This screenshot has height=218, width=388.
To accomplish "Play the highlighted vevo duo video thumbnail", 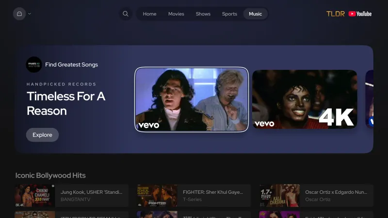I will 192,99.
